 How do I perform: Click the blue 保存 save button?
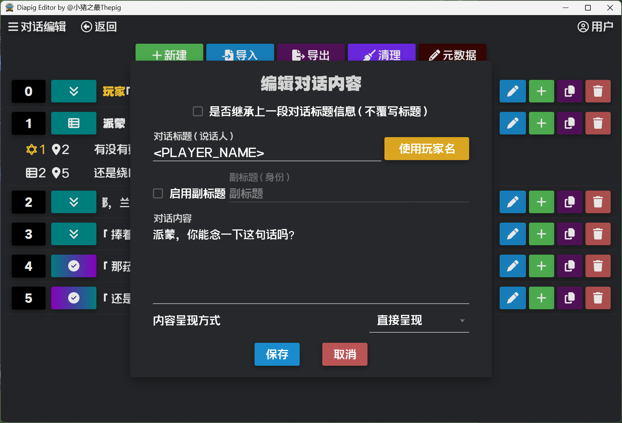277,354
